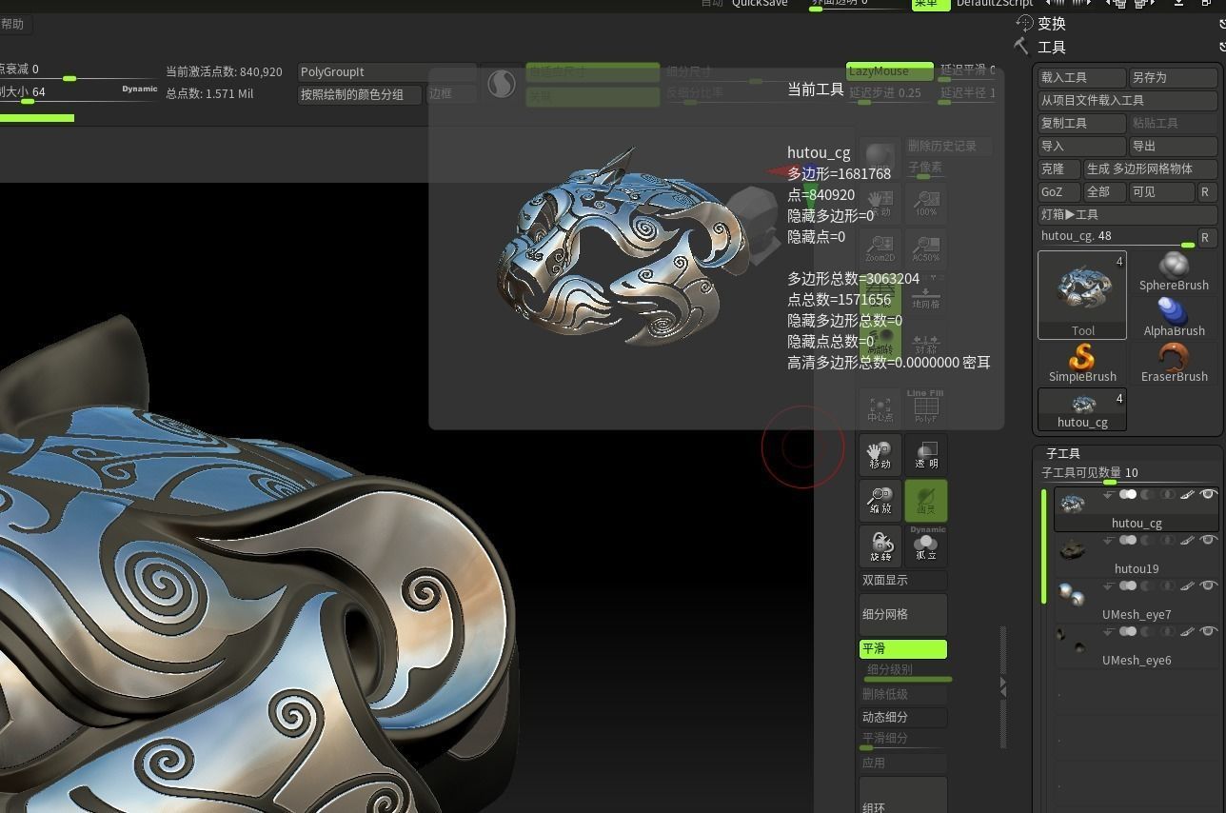The image size is (1226, 813).
Task: Select union boolean mode on hutou_cg row
Action: click(x=1128, y=494)
